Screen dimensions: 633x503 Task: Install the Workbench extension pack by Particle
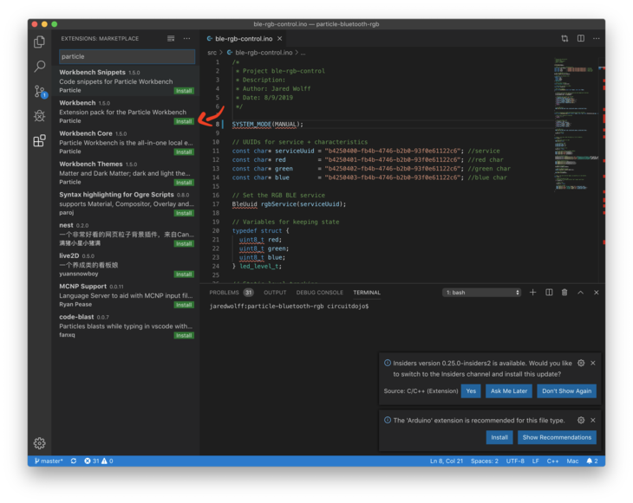(x=184, y=121)
